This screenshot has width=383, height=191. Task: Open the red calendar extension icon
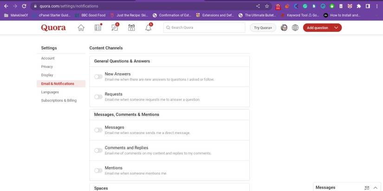click(x=278, y=7)
